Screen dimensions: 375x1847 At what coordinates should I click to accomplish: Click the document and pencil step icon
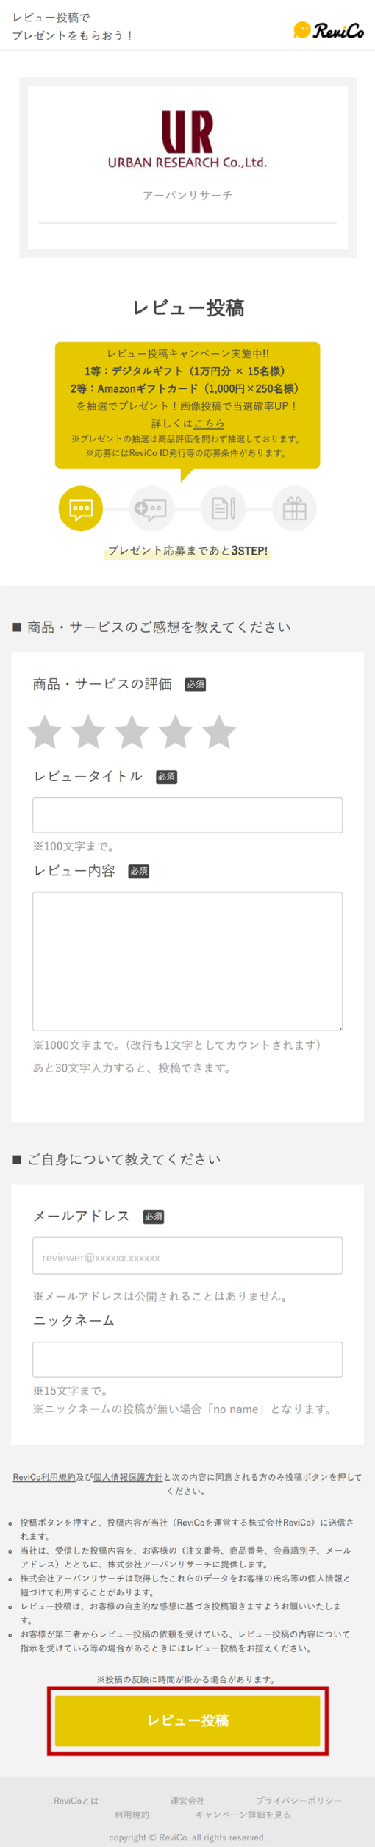point(224,508)
